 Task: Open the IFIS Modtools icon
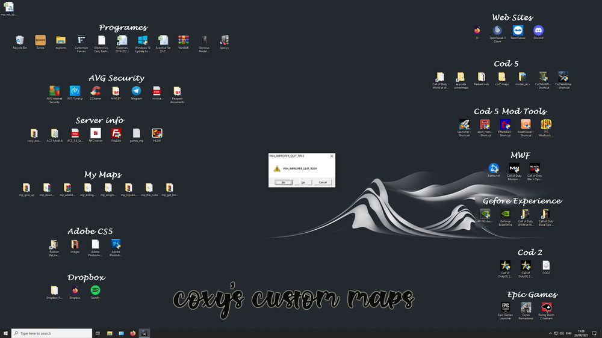point(546,128)
